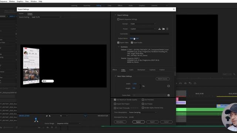Click the Metadata button
The width and height of the screenshot is (237, 133).
[120, 122]
